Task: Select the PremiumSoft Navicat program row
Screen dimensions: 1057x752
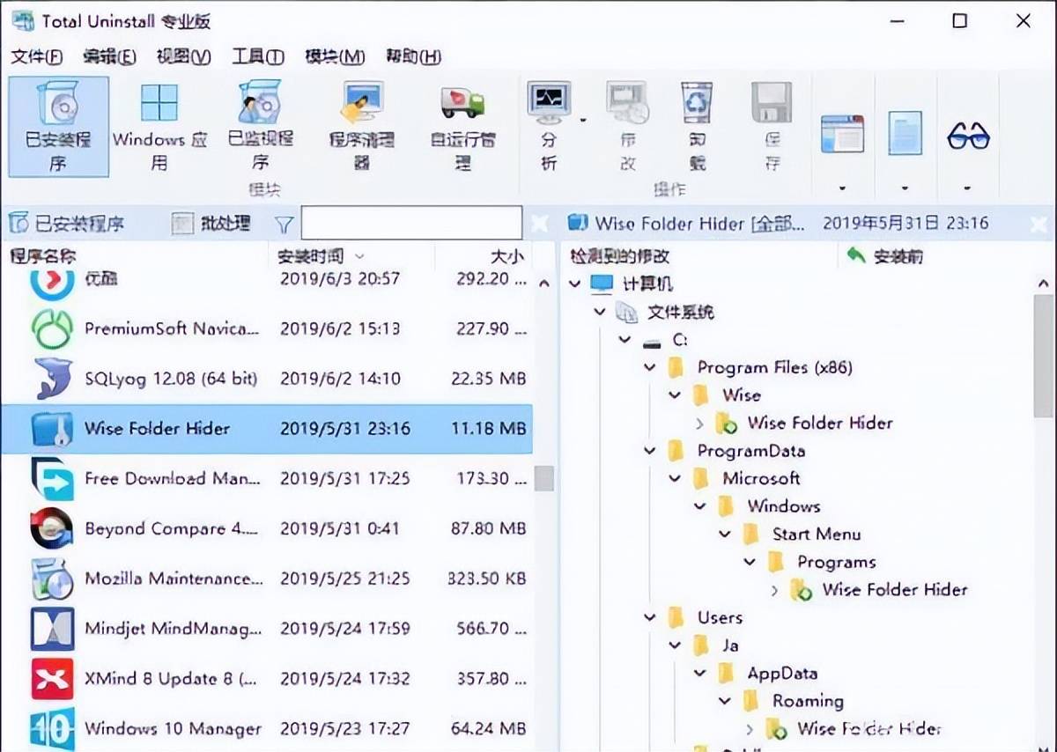Action: coord(267,328)
